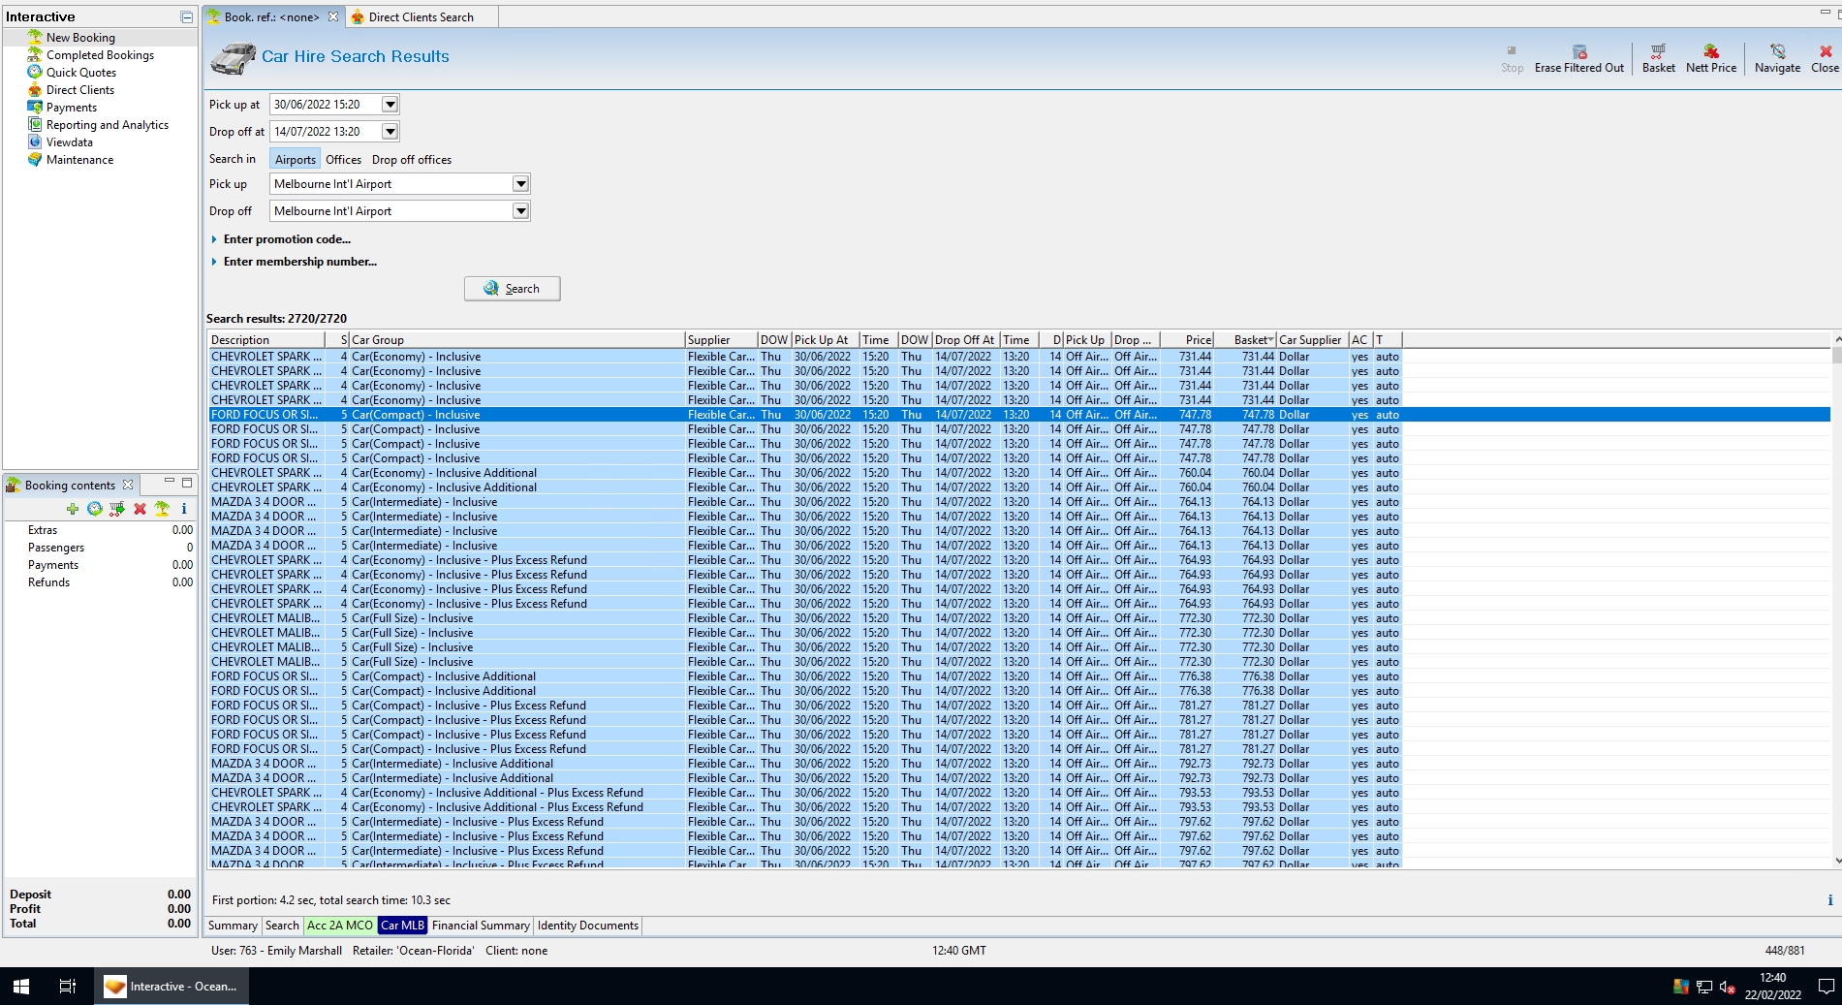The image size is (1842, 1005).
Task: Click the Search button
Action: click(x=512, y=289)
